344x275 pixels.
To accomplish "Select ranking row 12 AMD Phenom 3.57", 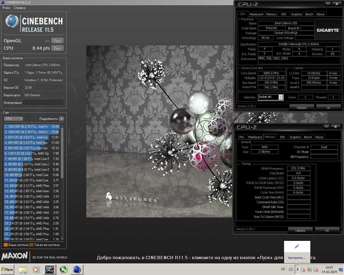I will 32,186.
